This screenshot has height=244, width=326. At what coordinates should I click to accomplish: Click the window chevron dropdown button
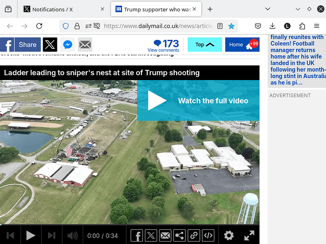point(298,9)
